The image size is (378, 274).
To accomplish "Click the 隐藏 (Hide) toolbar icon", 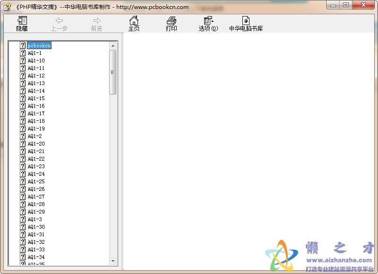I will 22,20.
